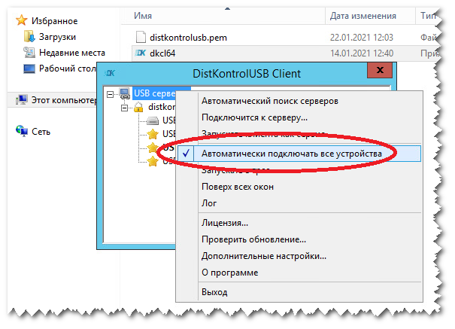455x329 pixels.
Task: Click the DistKontrolUSB Client title bar icon
Action: click(x=110, y=73)
